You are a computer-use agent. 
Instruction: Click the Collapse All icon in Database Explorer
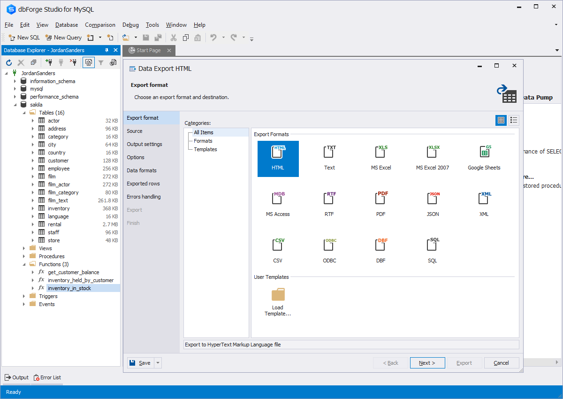33,62
